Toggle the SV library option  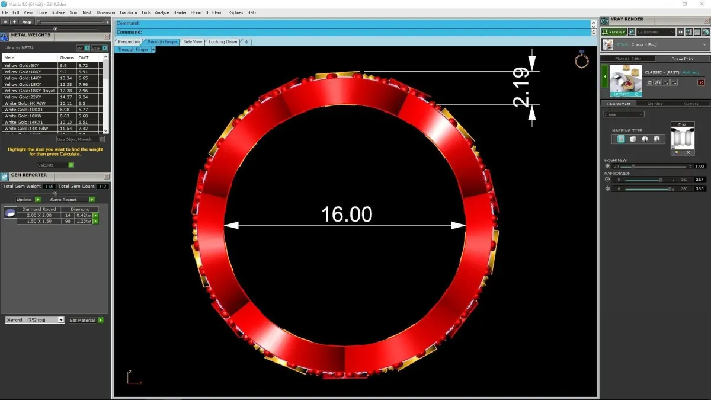[x=83, y=48]
